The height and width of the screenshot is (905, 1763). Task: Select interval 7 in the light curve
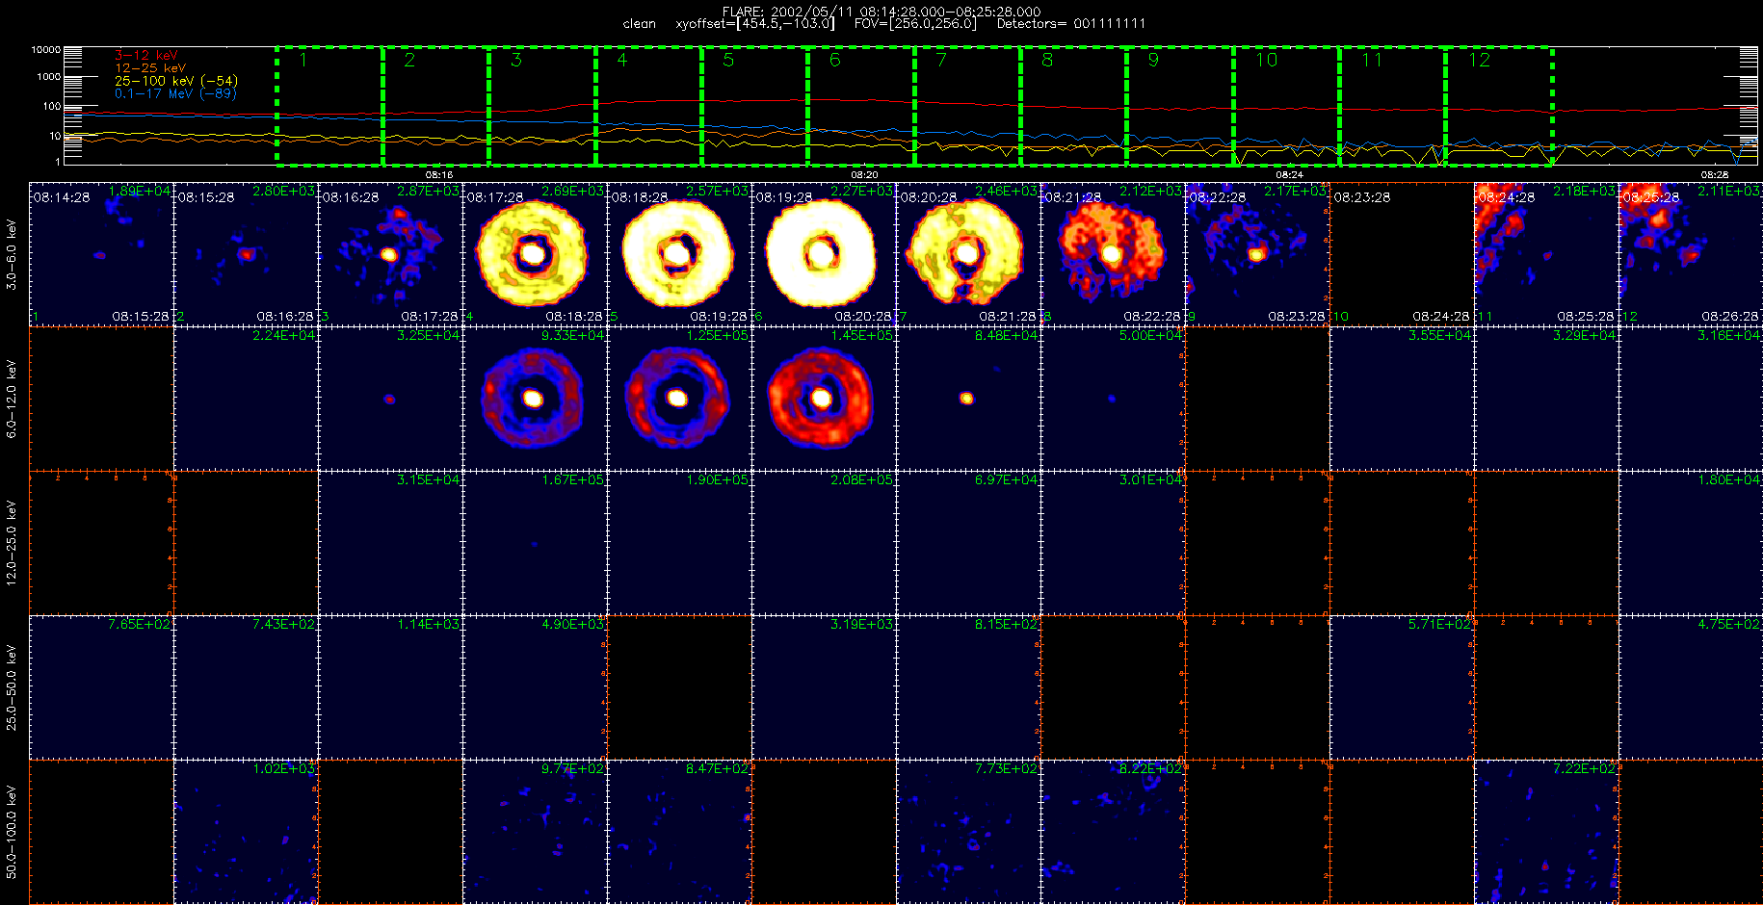coord(967,106)
